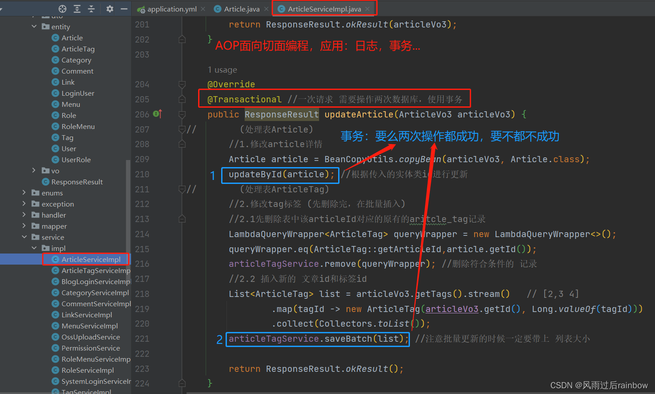
Task: Open PermissionService in project tree
Action: pyautogui.click(x=90, y=348)
